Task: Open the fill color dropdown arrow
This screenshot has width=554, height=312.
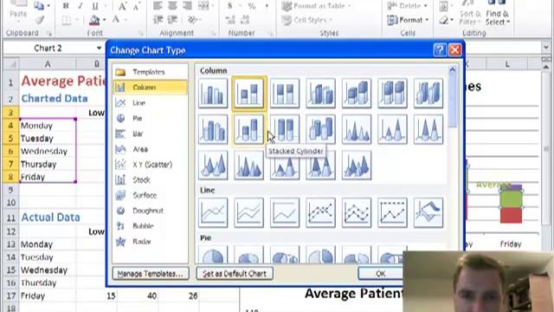Action: 104,20
